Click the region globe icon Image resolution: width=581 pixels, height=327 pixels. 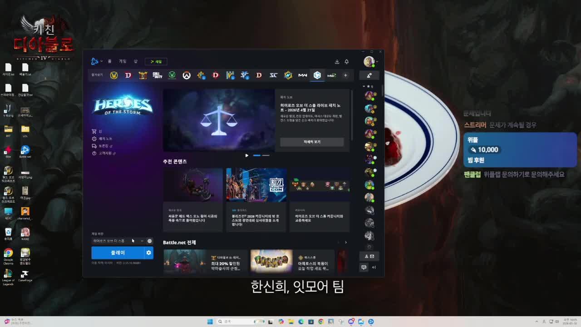click(x=149, y=241)
